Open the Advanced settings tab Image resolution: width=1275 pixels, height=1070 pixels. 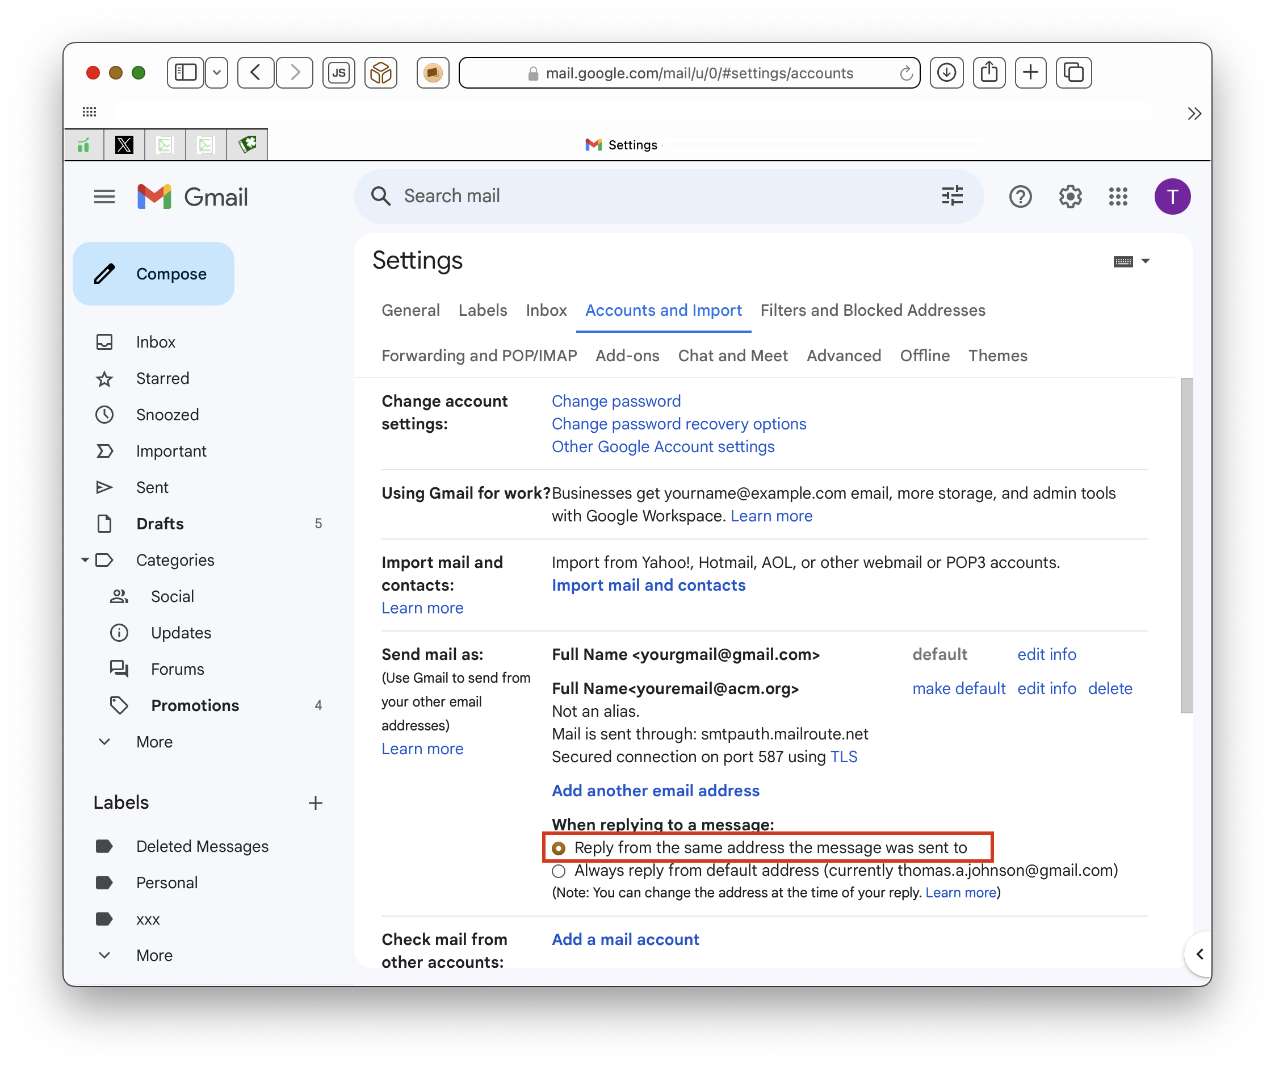[844, 356]
